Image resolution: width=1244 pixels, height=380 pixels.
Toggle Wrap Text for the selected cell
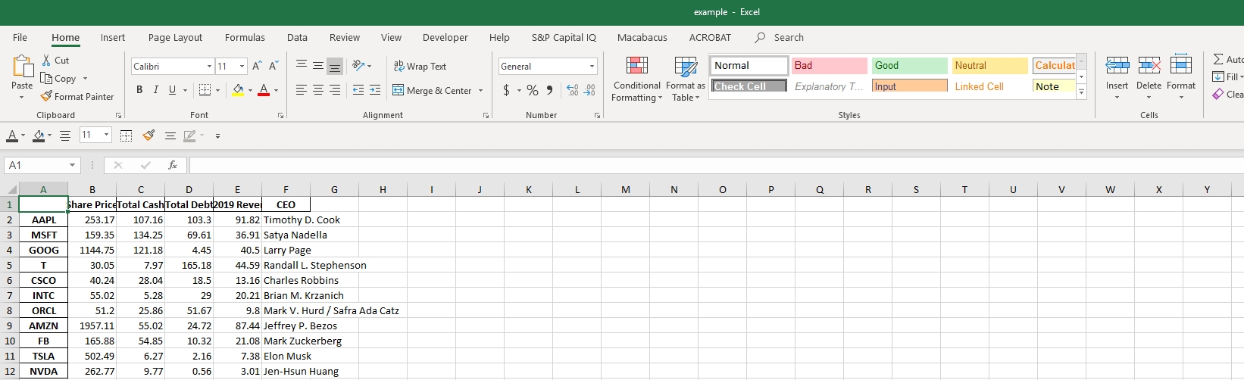tap(420, 67)
